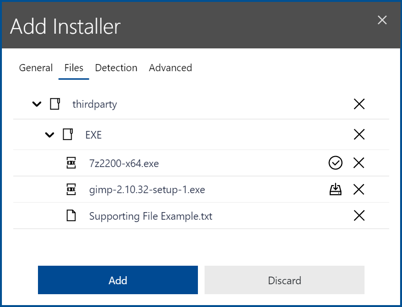The image size is (402, 307).
Task: Switch to the General tab
Action: point(36,68)
